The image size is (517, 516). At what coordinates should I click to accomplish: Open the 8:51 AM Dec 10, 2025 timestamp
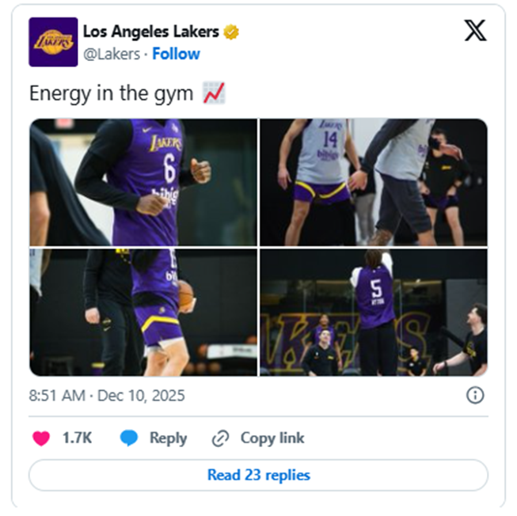pos(106,395)
